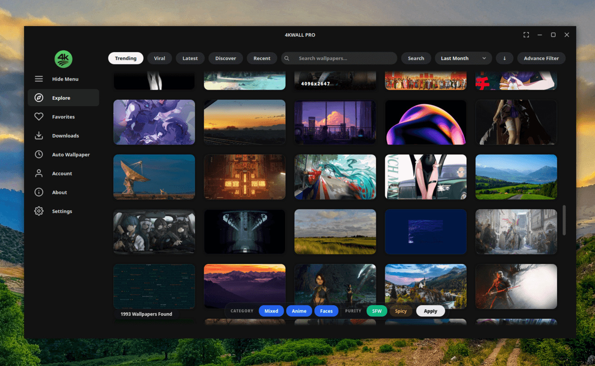Image resolution: width=595 pixels, height=366 pixels.
Task: Click the Settings gear icon
Action: click(39, 211)
